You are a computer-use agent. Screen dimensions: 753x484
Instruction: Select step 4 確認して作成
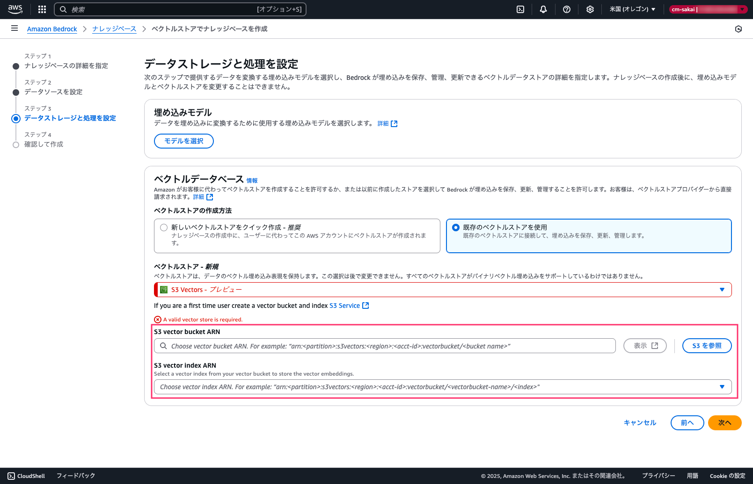44,144
